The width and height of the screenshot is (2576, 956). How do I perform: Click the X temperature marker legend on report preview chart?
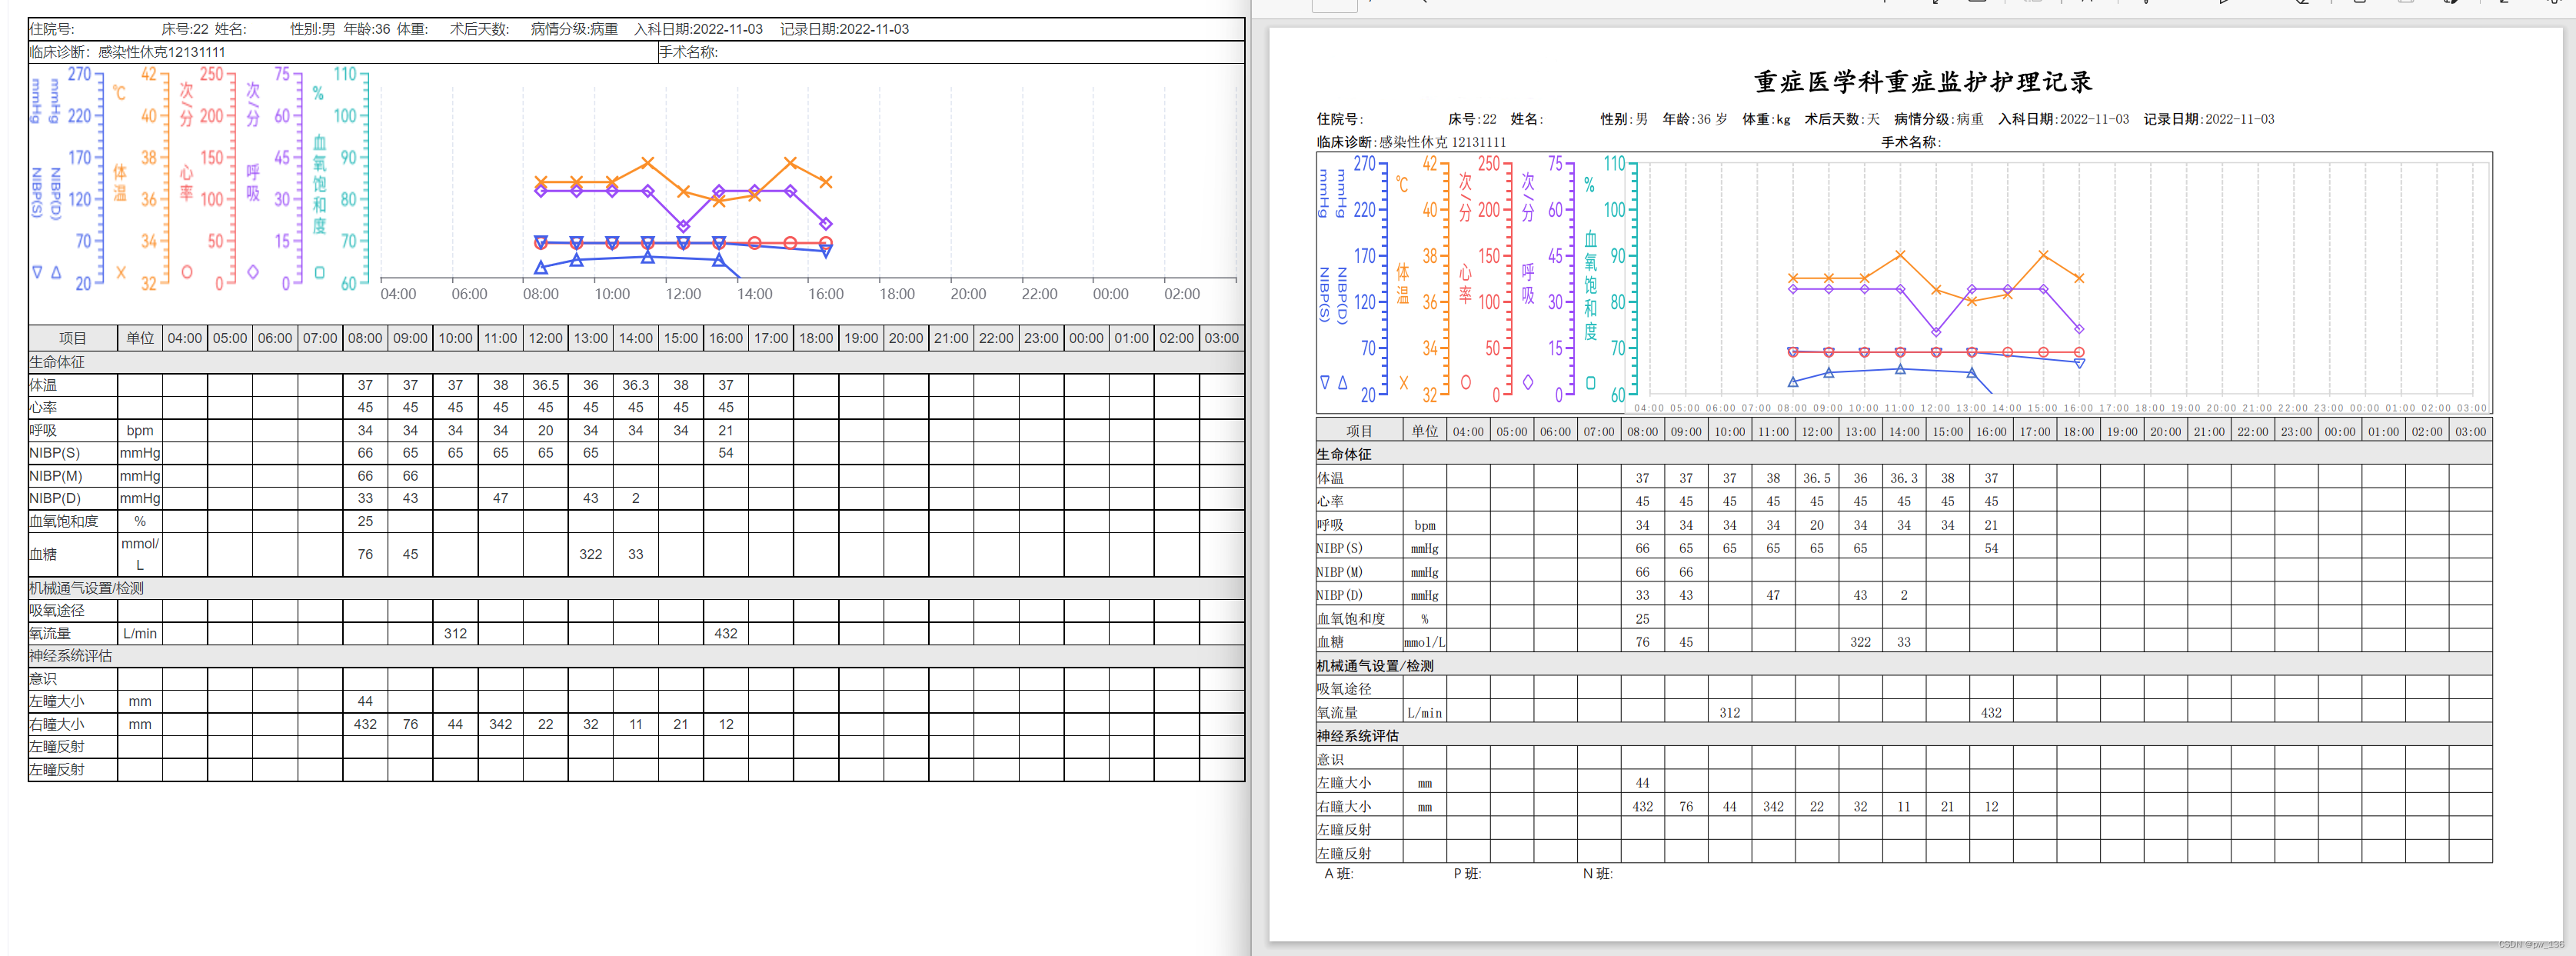[1404, 383]
